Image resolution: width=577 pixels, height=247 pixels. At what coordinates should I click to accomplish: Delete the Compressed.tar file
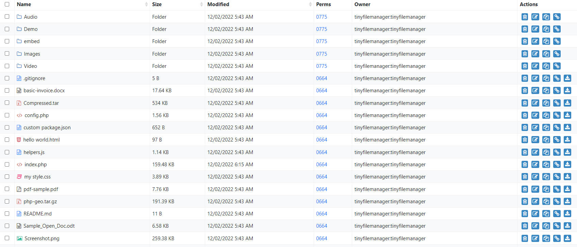(525, 103)
